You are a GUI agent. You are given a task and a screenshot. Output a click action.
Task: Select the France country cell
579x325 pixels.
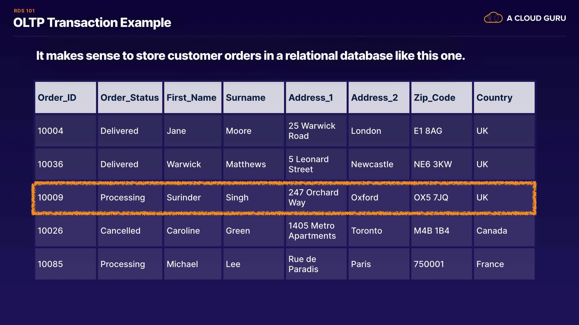(x=490, y=264)
